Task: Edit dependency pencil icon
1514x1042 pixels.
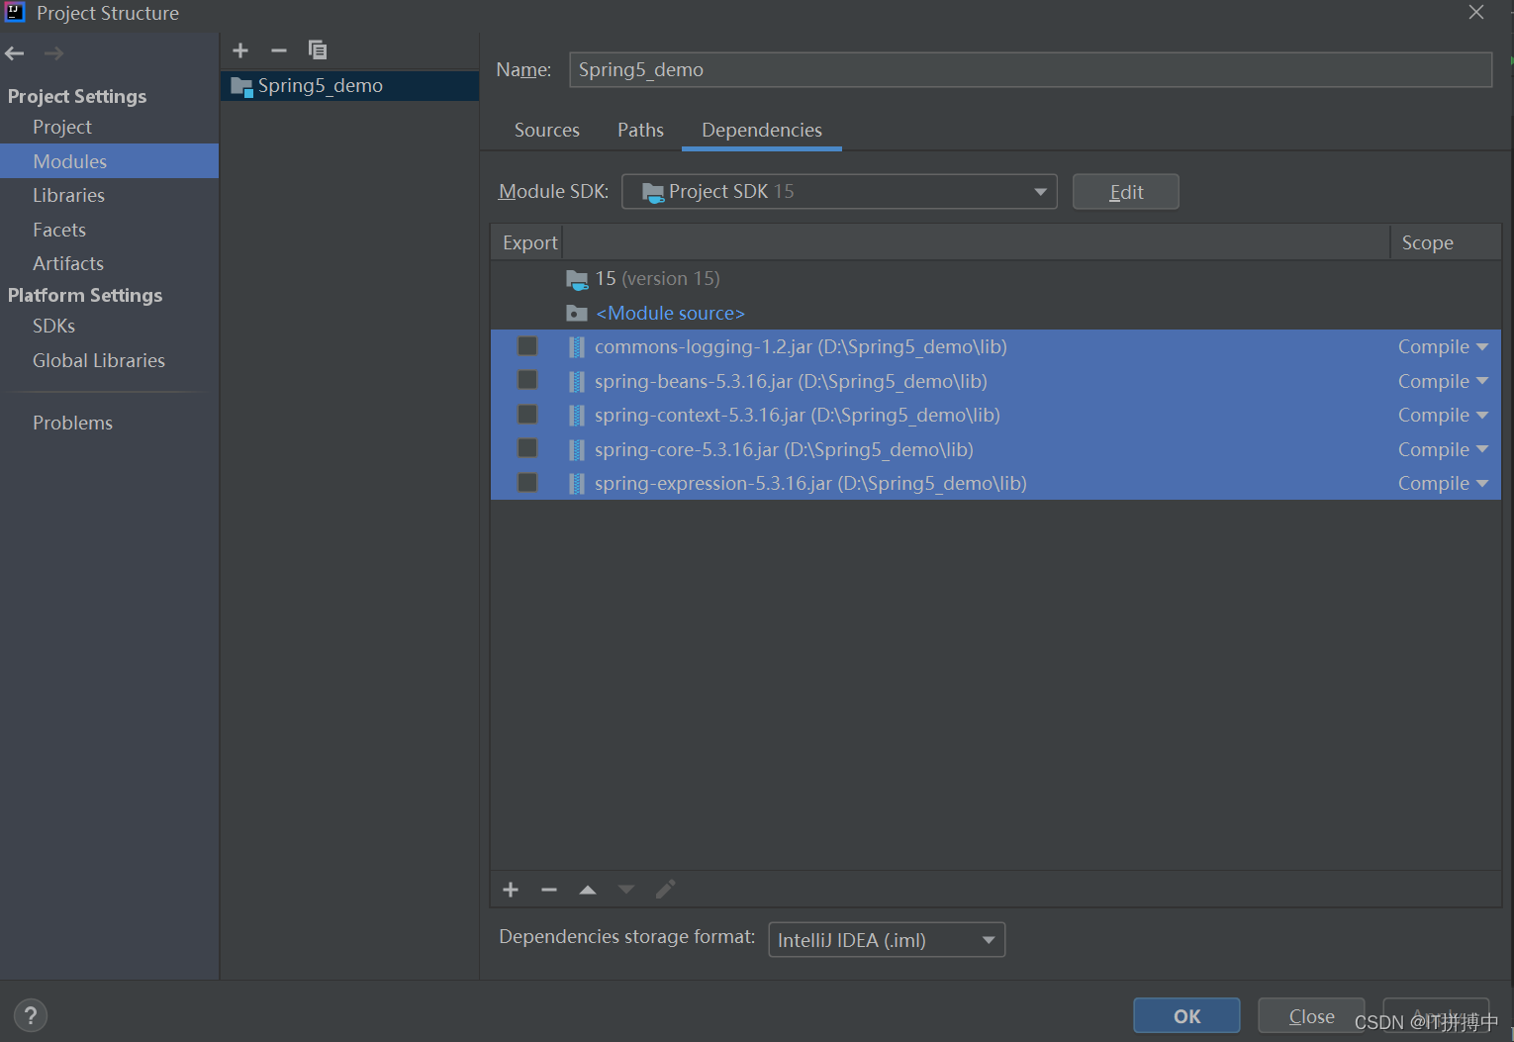Action: 666,890
